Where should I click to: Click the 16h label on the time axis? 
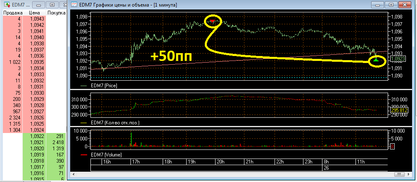(x=107, y=162)
